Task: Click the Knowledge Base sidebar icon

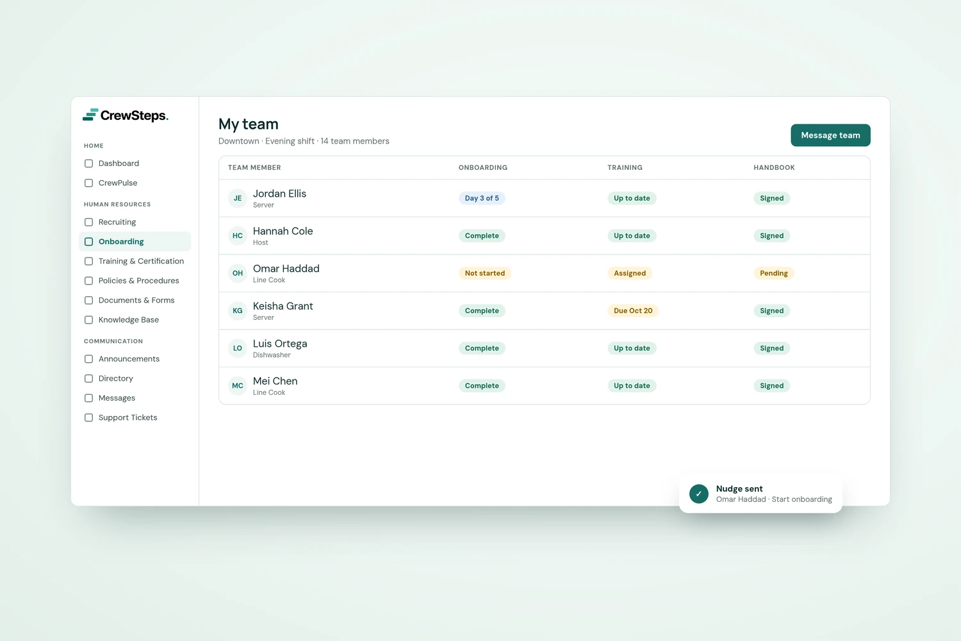Action: (89, 320)
